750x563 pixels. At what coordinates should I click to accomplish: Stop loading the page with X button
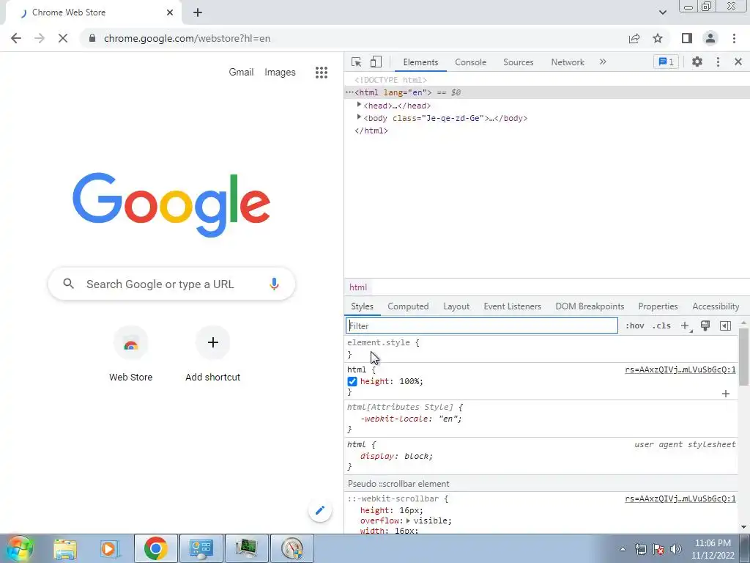pos(63,38)
